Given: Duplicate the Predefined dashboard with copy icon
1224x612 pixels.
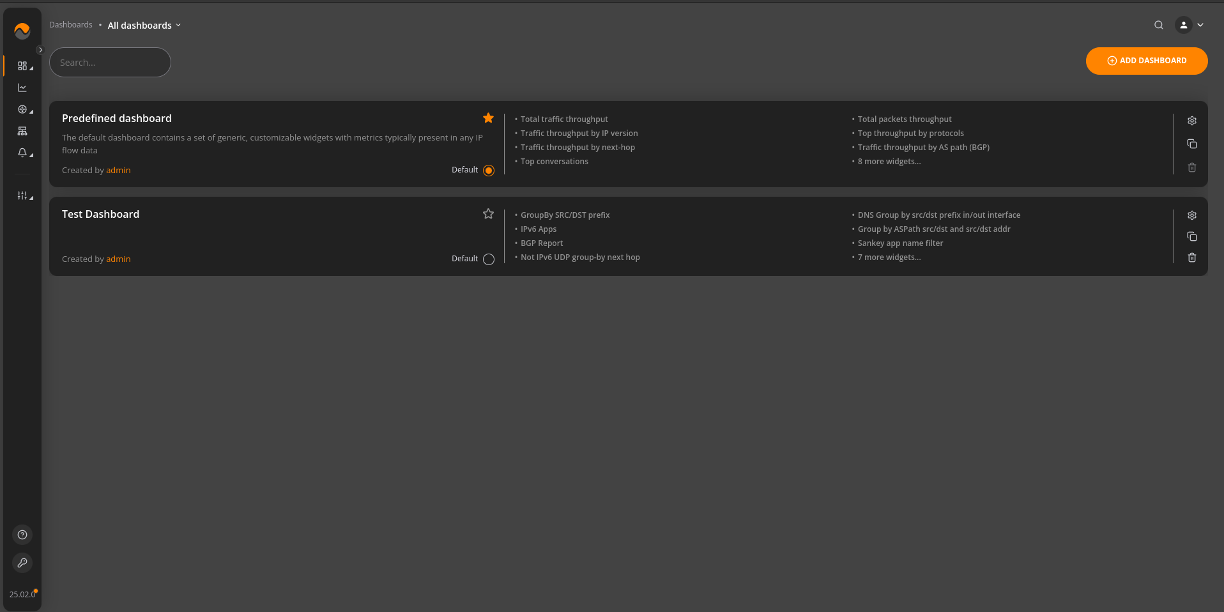Looking at the screenshot, I should (1192, 144).
